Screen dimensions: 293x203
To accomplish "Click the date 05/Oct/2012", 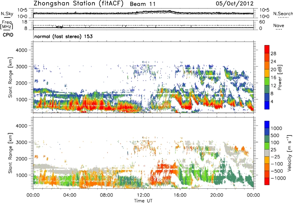I will [x=234, y=4].
